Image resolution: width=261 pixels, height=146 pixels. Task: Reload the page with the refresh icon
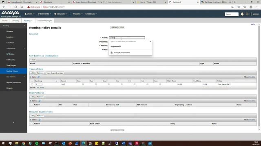pos(15,7)
